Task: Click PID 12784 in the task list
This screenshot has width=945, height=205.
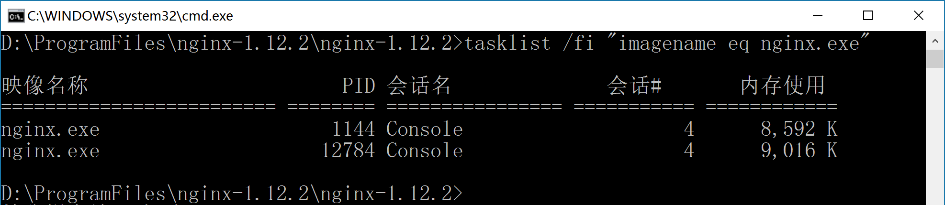Action: click(x=348, y=151)
